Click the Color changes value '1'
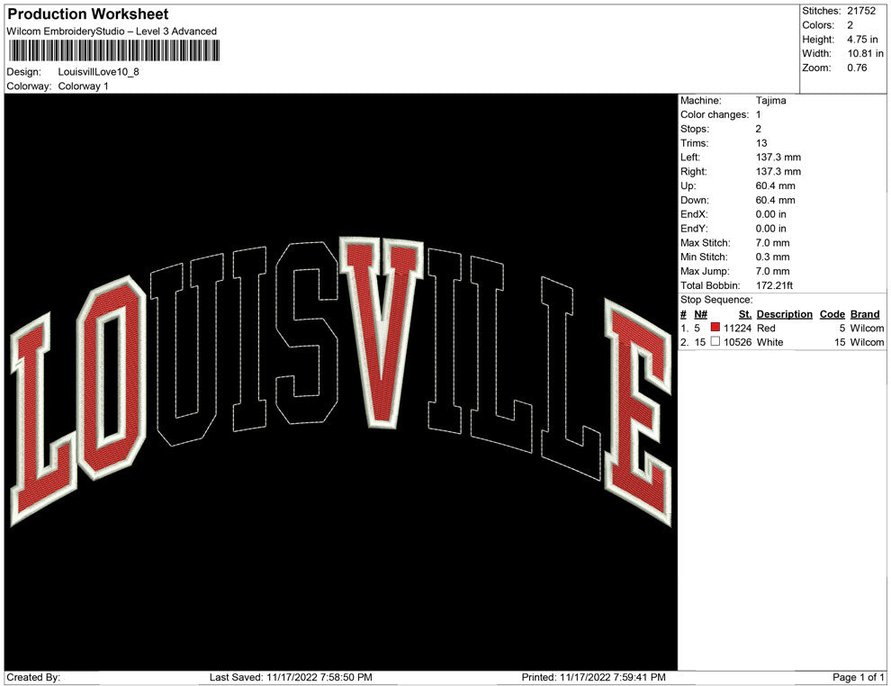 tap(759, 115)
